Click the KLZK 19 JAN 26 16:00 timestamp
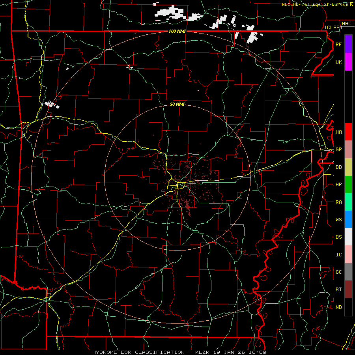The height and width of the screenshot is (355, 355). (x=230, y=352)
